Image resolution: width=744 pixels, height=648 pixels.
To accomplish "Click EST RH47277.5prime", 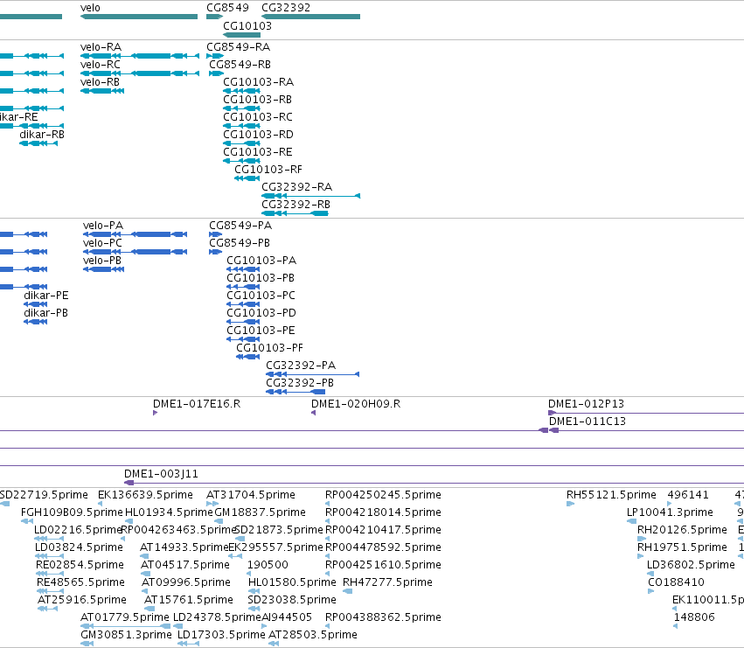I will tap(348, 591).
